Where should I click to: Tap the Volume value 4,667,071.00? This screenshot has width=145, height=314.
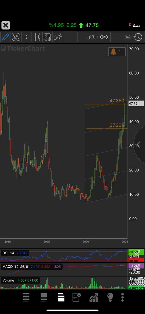point(28,280)
